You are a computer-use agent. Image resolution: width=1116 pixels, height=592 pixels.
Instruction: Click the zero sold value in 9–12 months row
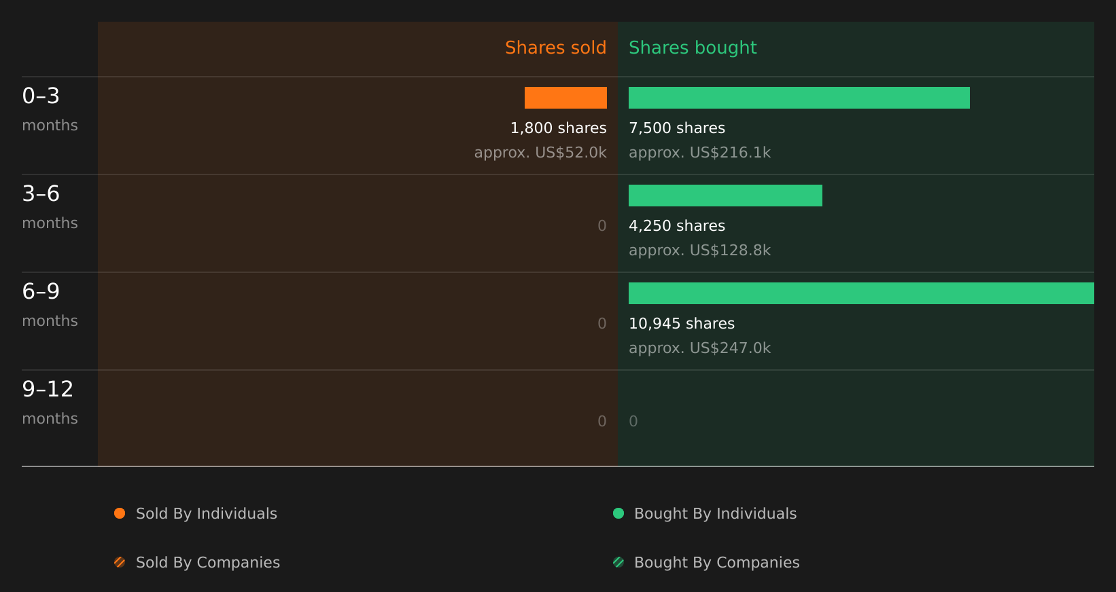[x=602, y=422]
